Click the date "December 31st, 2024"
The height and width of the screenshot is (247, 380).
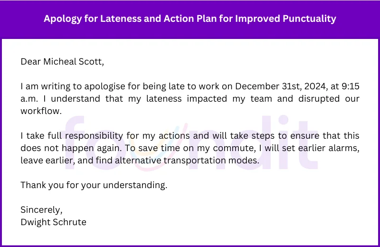(x=278, y=86)
